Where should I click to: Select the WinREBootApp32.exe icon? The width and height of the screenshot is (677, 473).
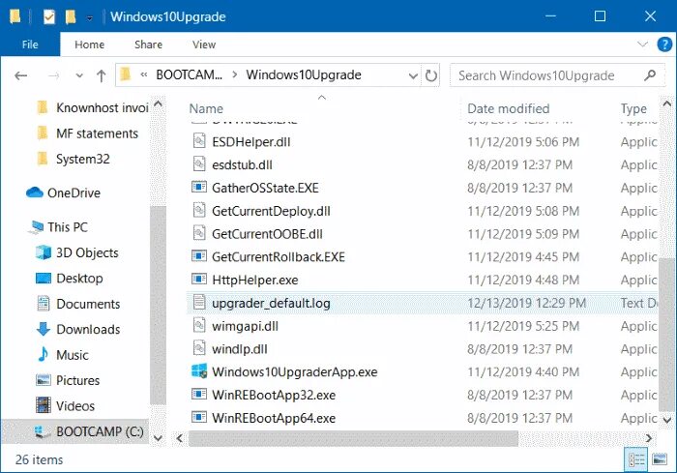[199, 394]
